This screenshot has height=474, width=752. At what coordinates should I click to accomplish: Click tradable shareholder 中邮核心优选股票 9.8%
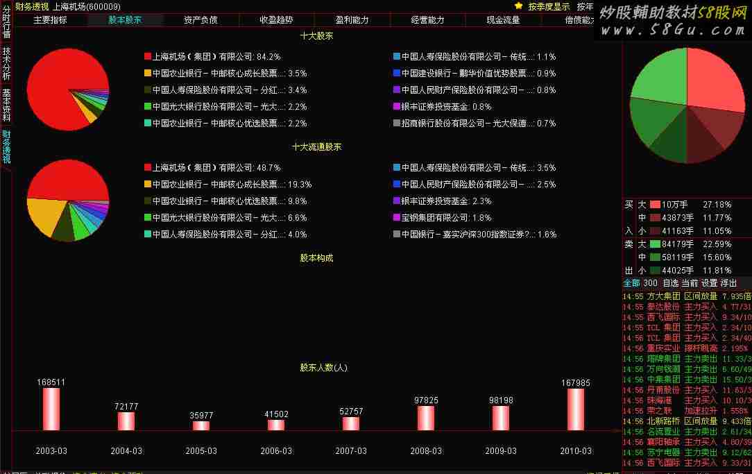point(225,201)
